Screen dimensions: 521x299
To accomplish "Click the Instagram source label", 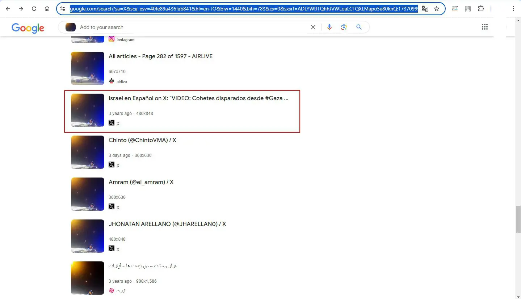I will (x=125, y=40).
